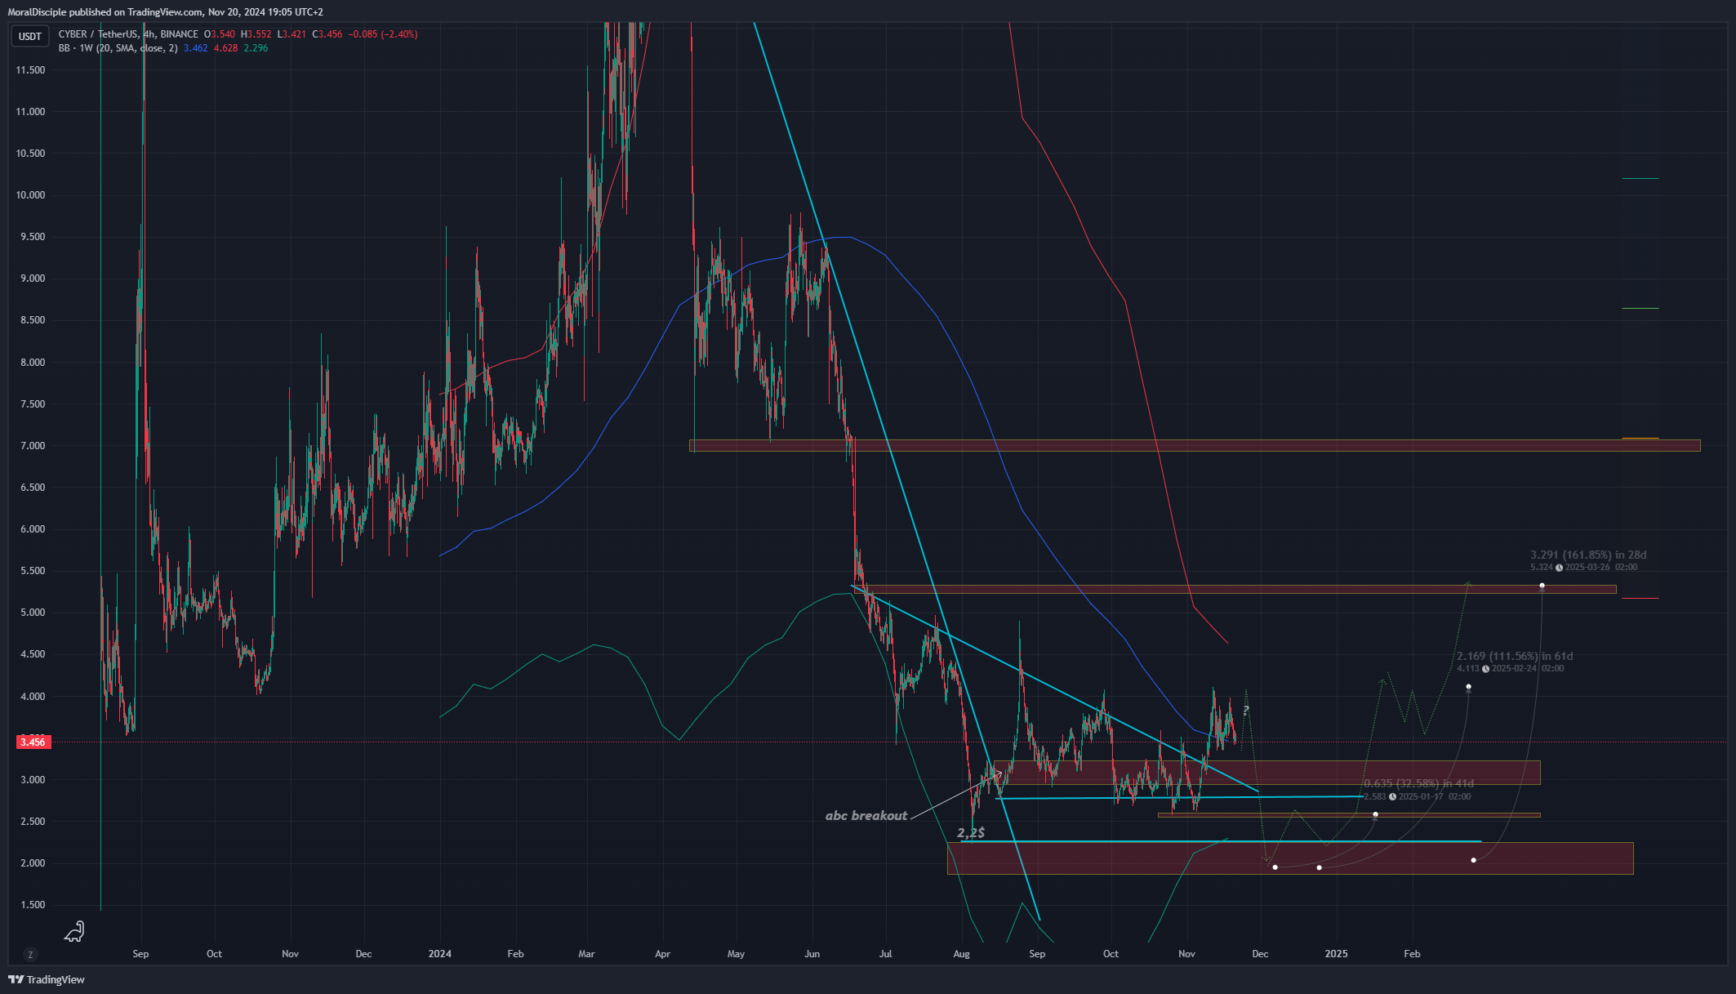This screenshot has width=1736, height=994.
Task: Click the 7.000 price axis label
Action: [31, 446]
